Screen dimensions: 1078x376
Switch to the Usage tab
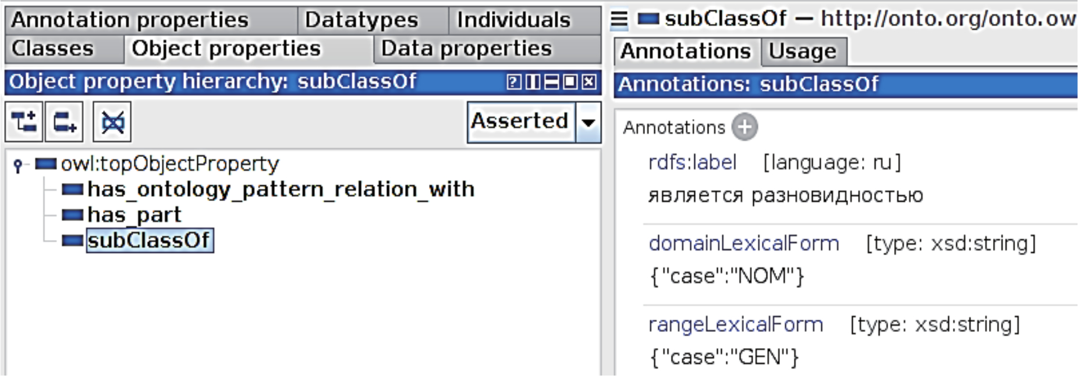pyautogui.click(x=802, y=52)
